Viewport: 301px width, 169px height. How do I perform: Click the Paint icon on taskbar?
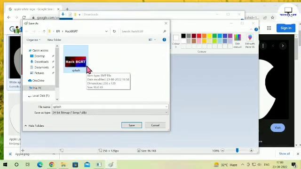click(111, 165)
